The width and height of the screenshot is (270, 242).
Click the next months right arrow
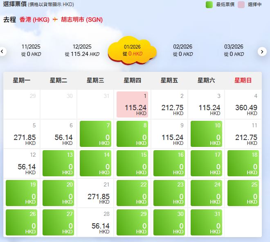click(262, 51)
